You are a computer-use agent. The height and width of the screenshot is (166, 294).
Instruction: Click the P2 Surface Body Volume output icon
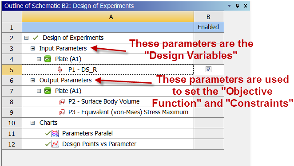(62, 102)
